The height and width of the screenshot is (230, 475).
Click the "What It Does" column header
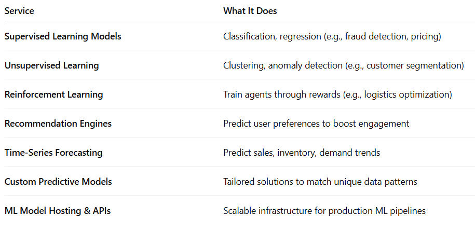[x=250, y=10]
